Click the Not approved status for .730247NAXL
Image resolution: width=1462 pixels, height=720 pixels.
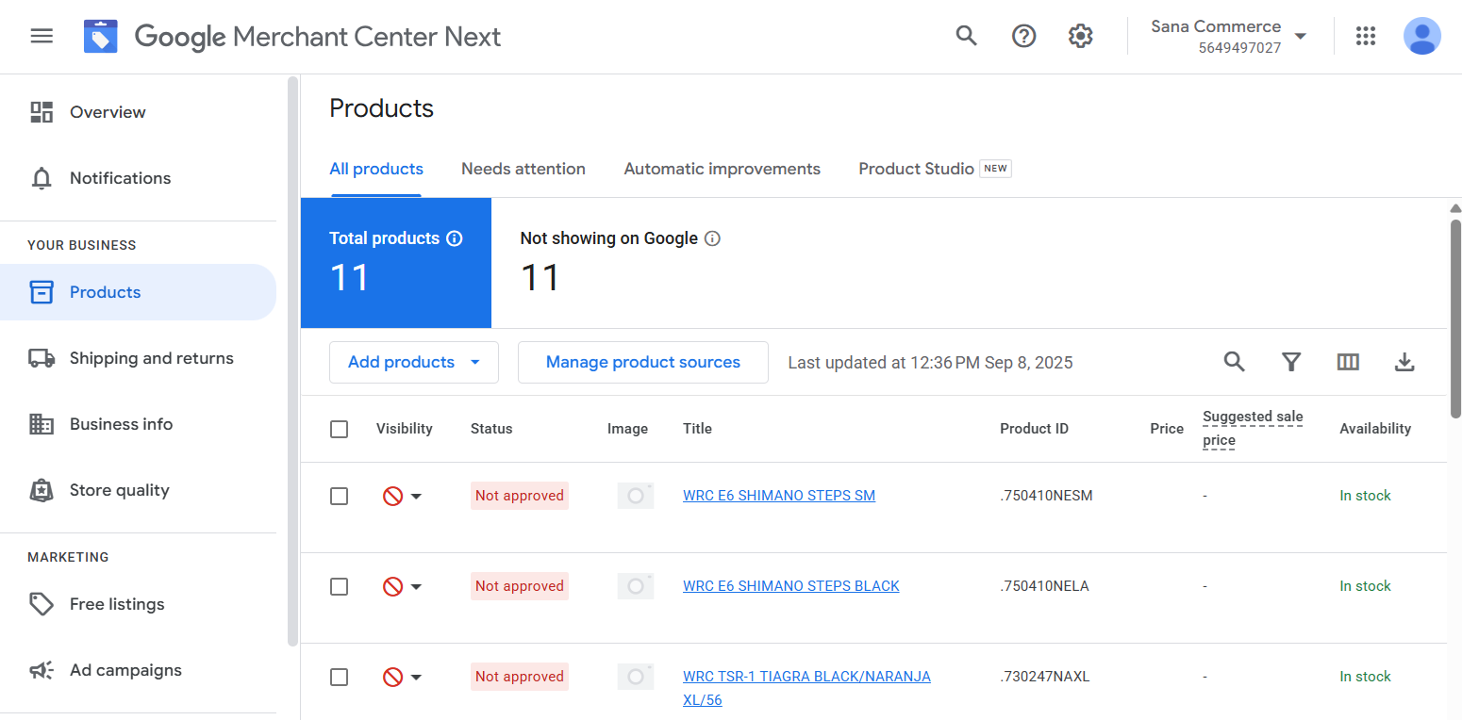(520, 677)
